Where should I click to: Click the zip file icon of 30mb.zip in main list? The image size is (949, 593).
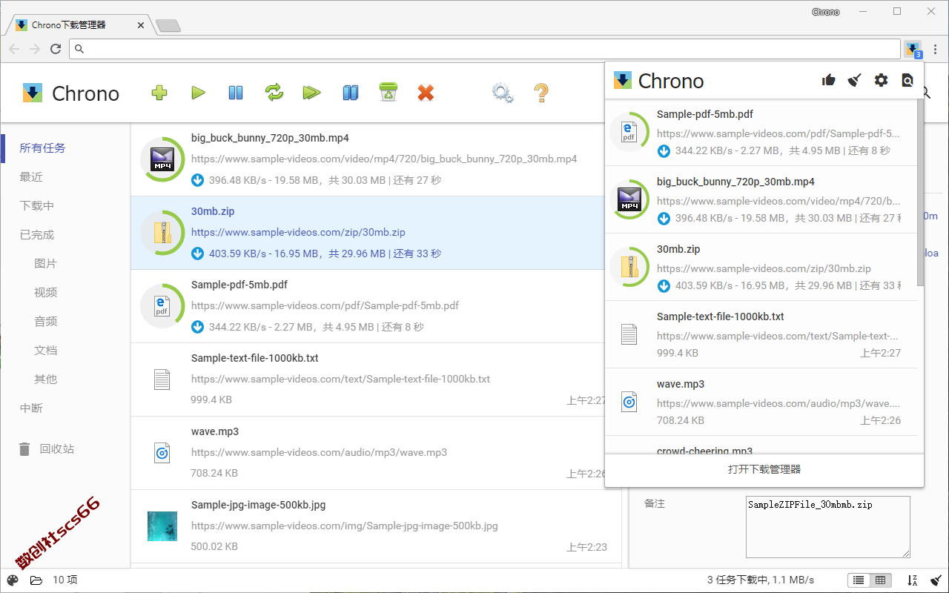click(x=162, y=232)
